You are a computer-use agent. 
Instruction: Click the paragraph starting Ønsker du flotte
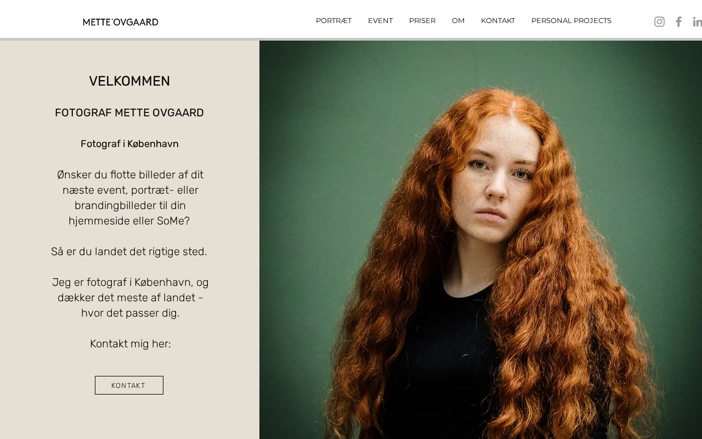coord(130,198)
